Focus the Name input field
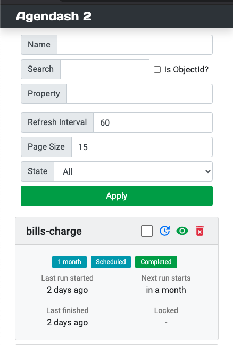 135,45
